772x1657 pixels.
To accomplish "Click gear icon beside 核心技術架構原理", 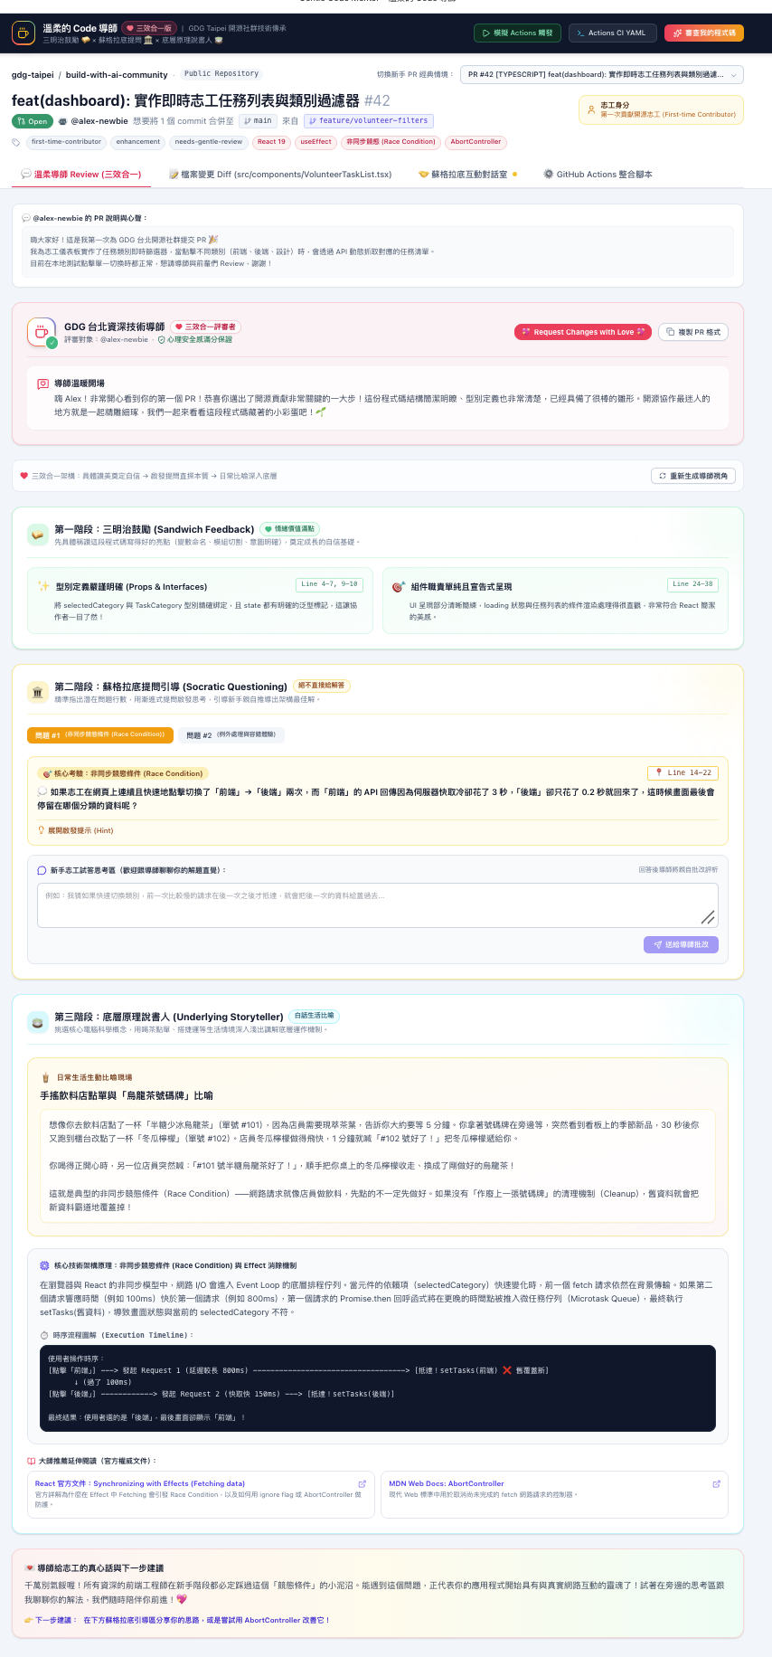I will coord(45,1265).
